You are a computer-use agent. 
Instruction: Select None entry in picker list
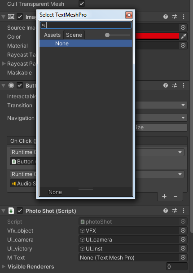coord(86,43)
